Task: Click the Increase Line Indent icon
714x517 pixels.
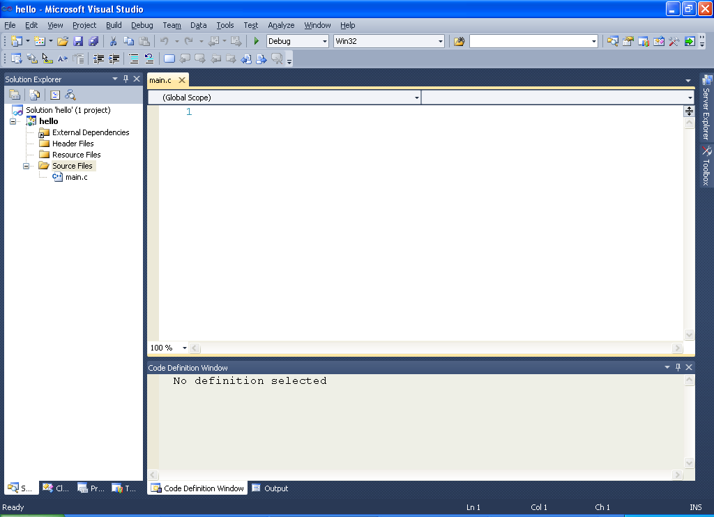Action: click(x=114, y=59)
